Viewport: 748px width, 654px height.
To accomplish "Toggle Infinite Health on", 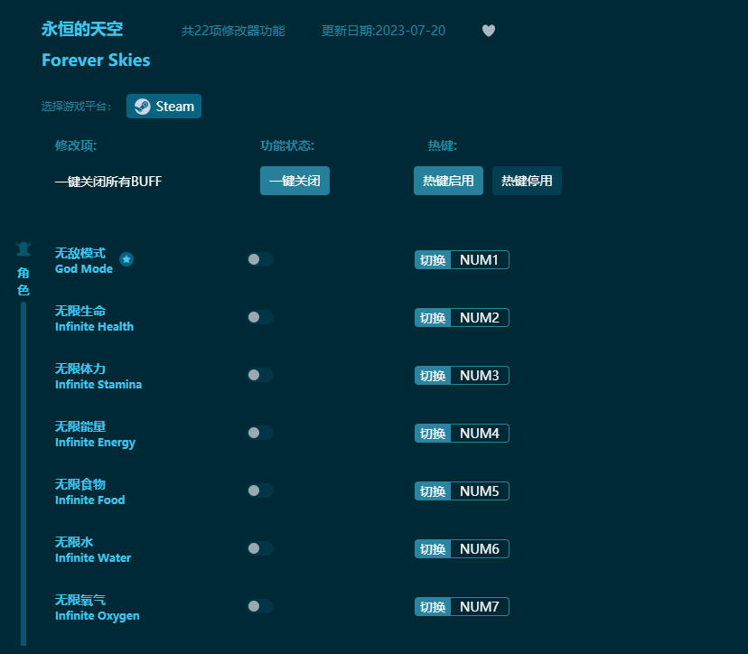I will tap(261, 317).
